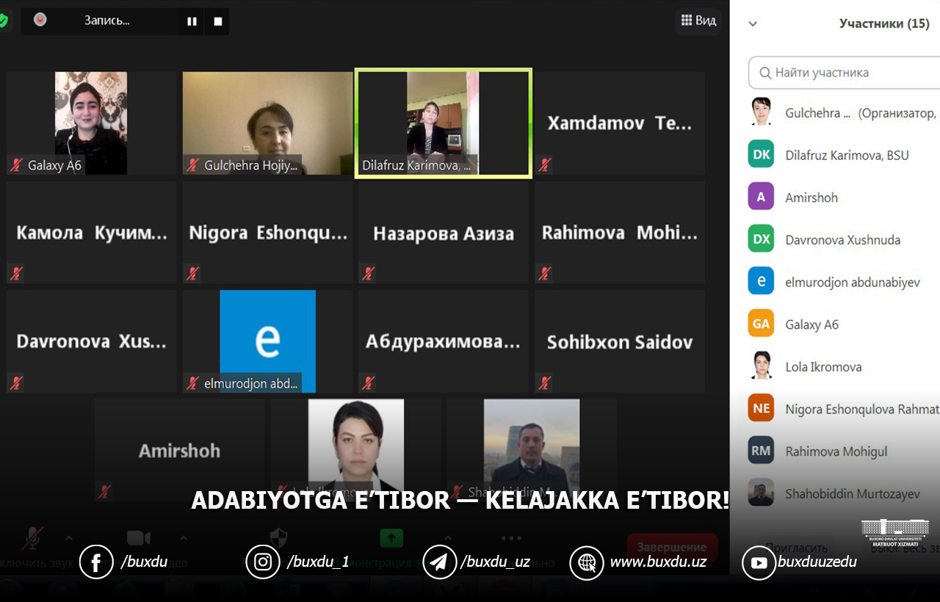
Task: Expand audio options arrow beside microphone
Action: point(69,537)
